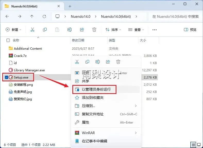
Task: Click the Setup.exe file name
Action: click(21, 77)
